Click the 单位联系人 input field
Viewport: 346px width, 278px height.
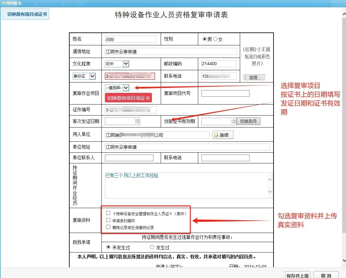[x=129, y=158]
